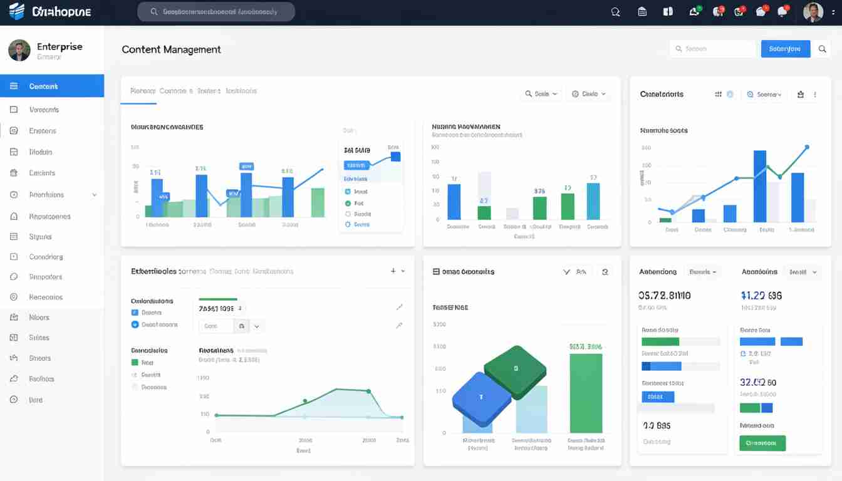The width and height of the screenshot is (842, 481).
Task: Open the dropdown with magnifier icon above middle chart
Action: 541,94
